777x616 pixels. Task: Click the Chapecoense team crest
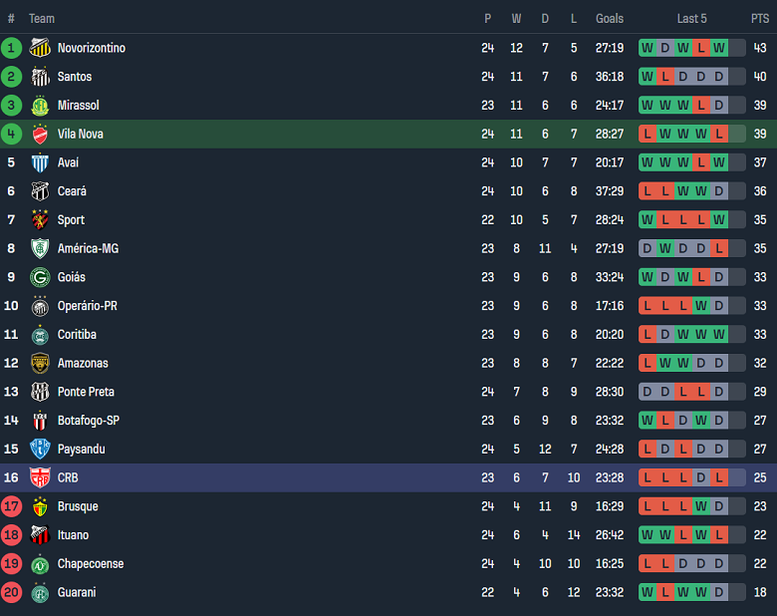click(x=40, y=564)
